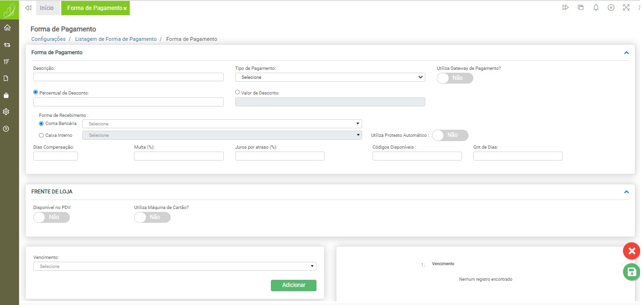The height and width of the screenshot is (305, 642).
Task: Select the Caixa Interno radio option
Action: (x=41, y=135)
